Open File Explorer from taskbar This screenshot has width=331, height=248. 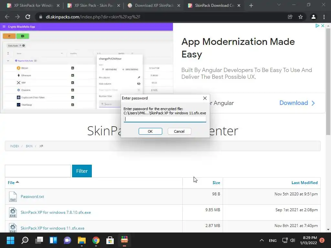[82, 240]
